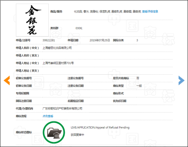Click the Appeal of Refusal Pending status text

(x=100, y=128)
